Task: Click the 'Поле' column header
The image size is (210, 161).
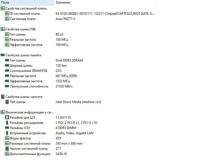Action: (27, 2)
